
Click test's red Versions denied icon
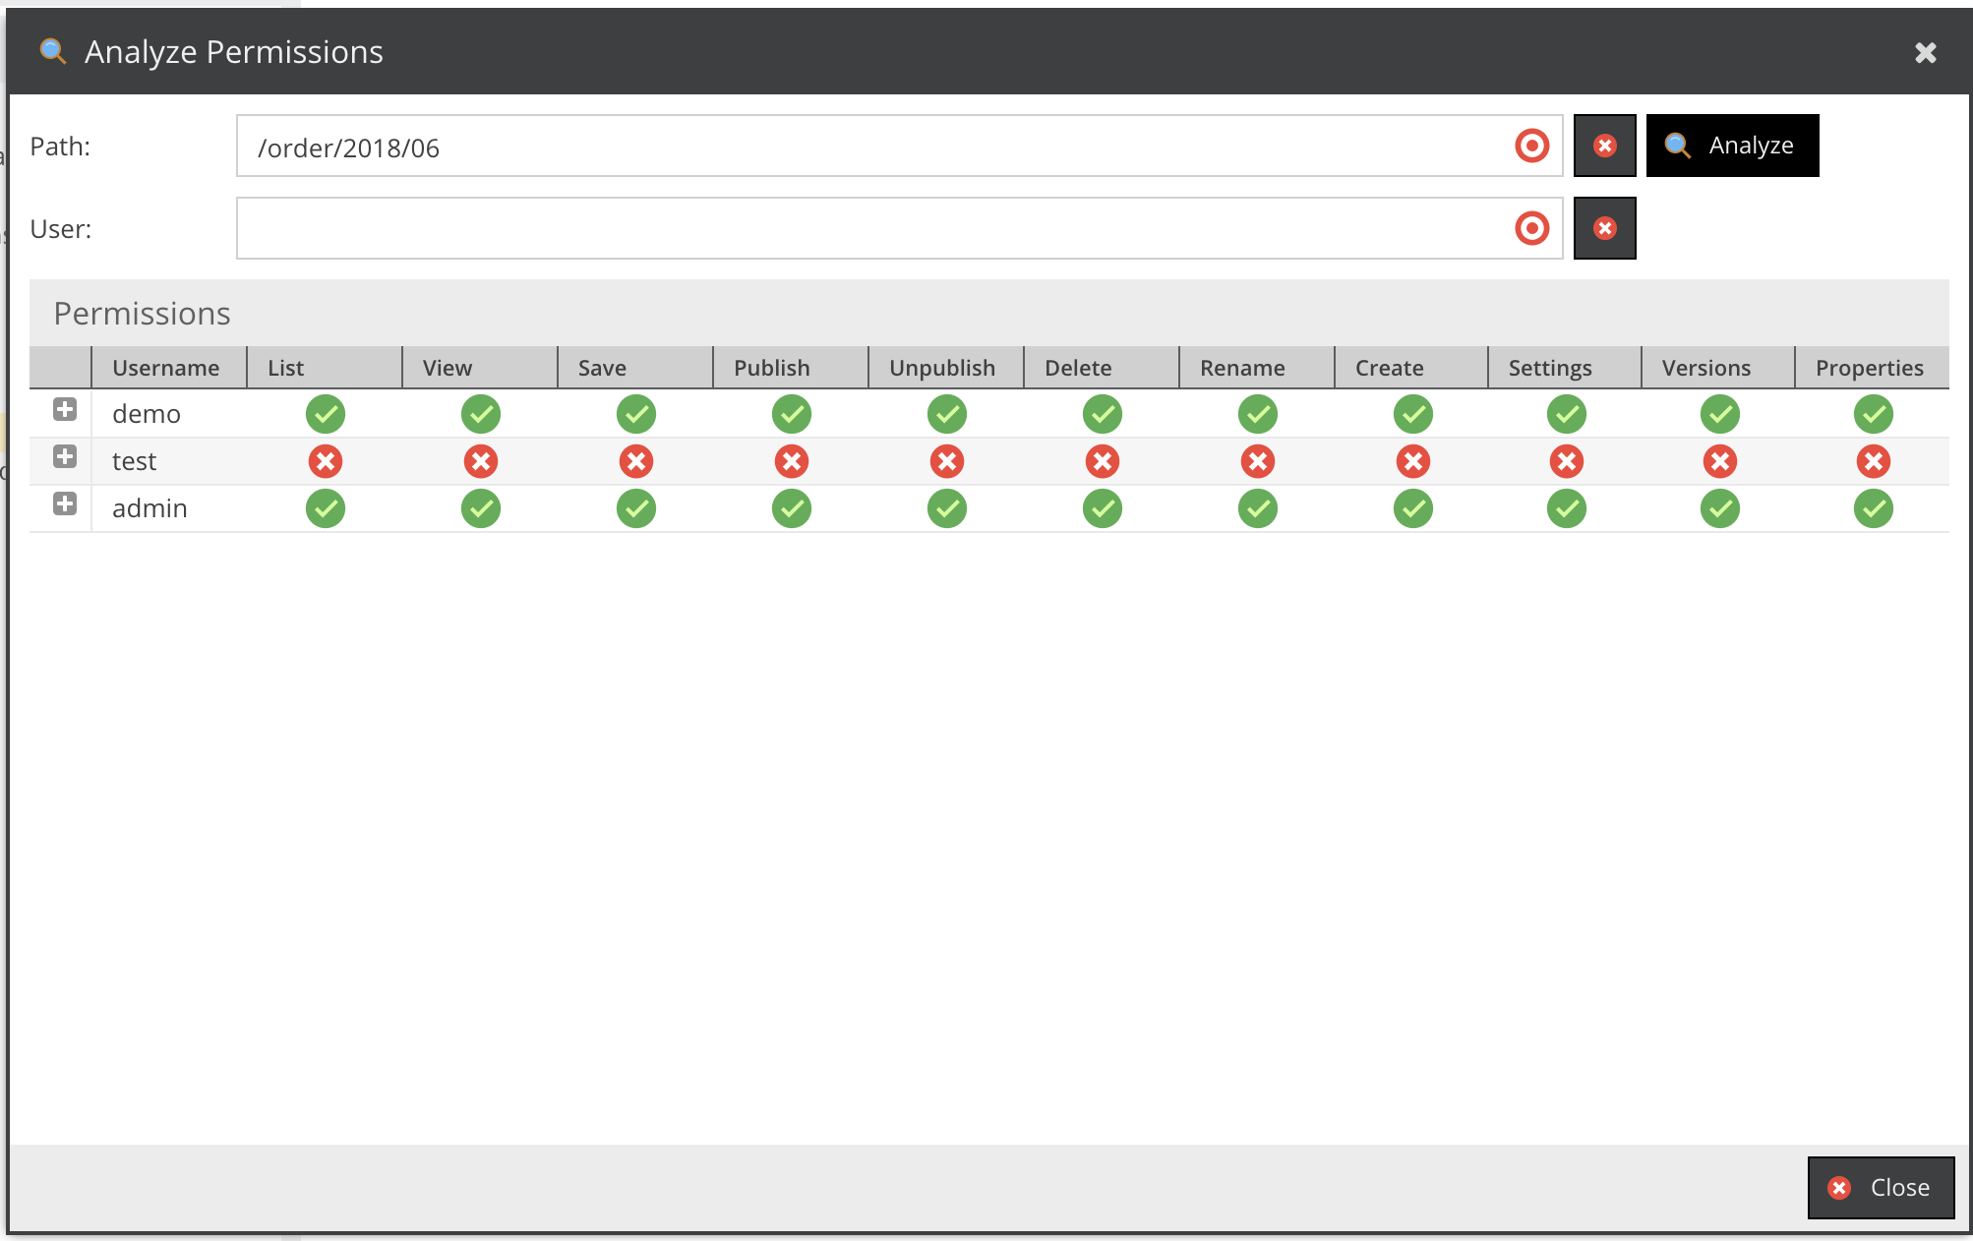point(1720,461)
